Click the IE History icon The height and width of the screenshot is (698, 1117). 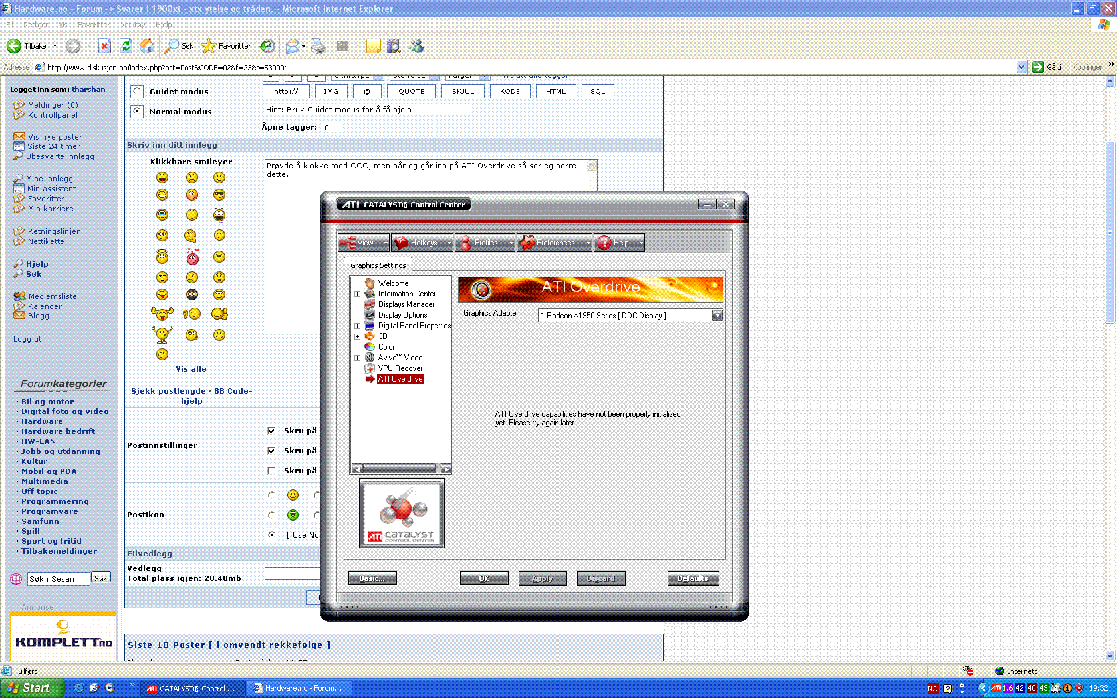[267, 46]
